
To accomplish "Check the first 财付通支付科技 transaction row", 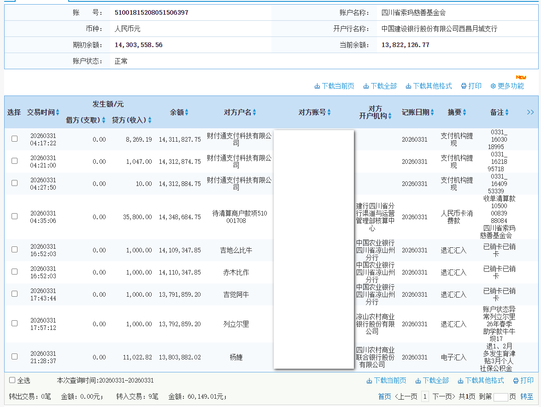I will coord(14,139).
